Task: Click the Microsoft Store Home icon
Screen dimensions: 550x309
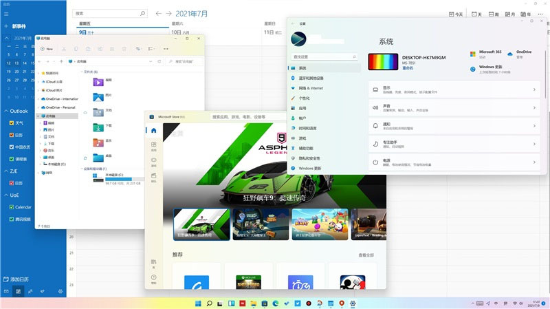Action: (153, 131)
